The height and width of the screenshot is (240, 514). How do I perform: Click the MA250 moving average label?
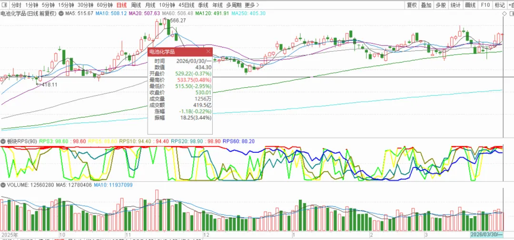tap(248, 13)
